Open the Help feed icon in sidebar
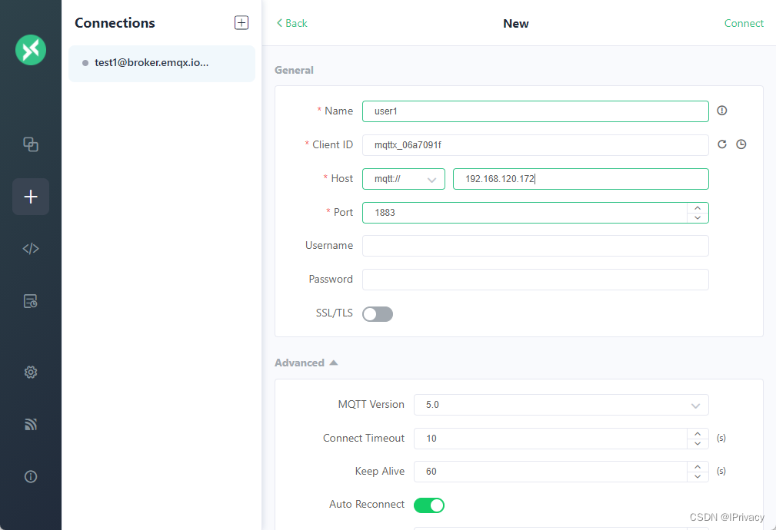The width and height of the screenshot is (776, 530). pos(31,424)
